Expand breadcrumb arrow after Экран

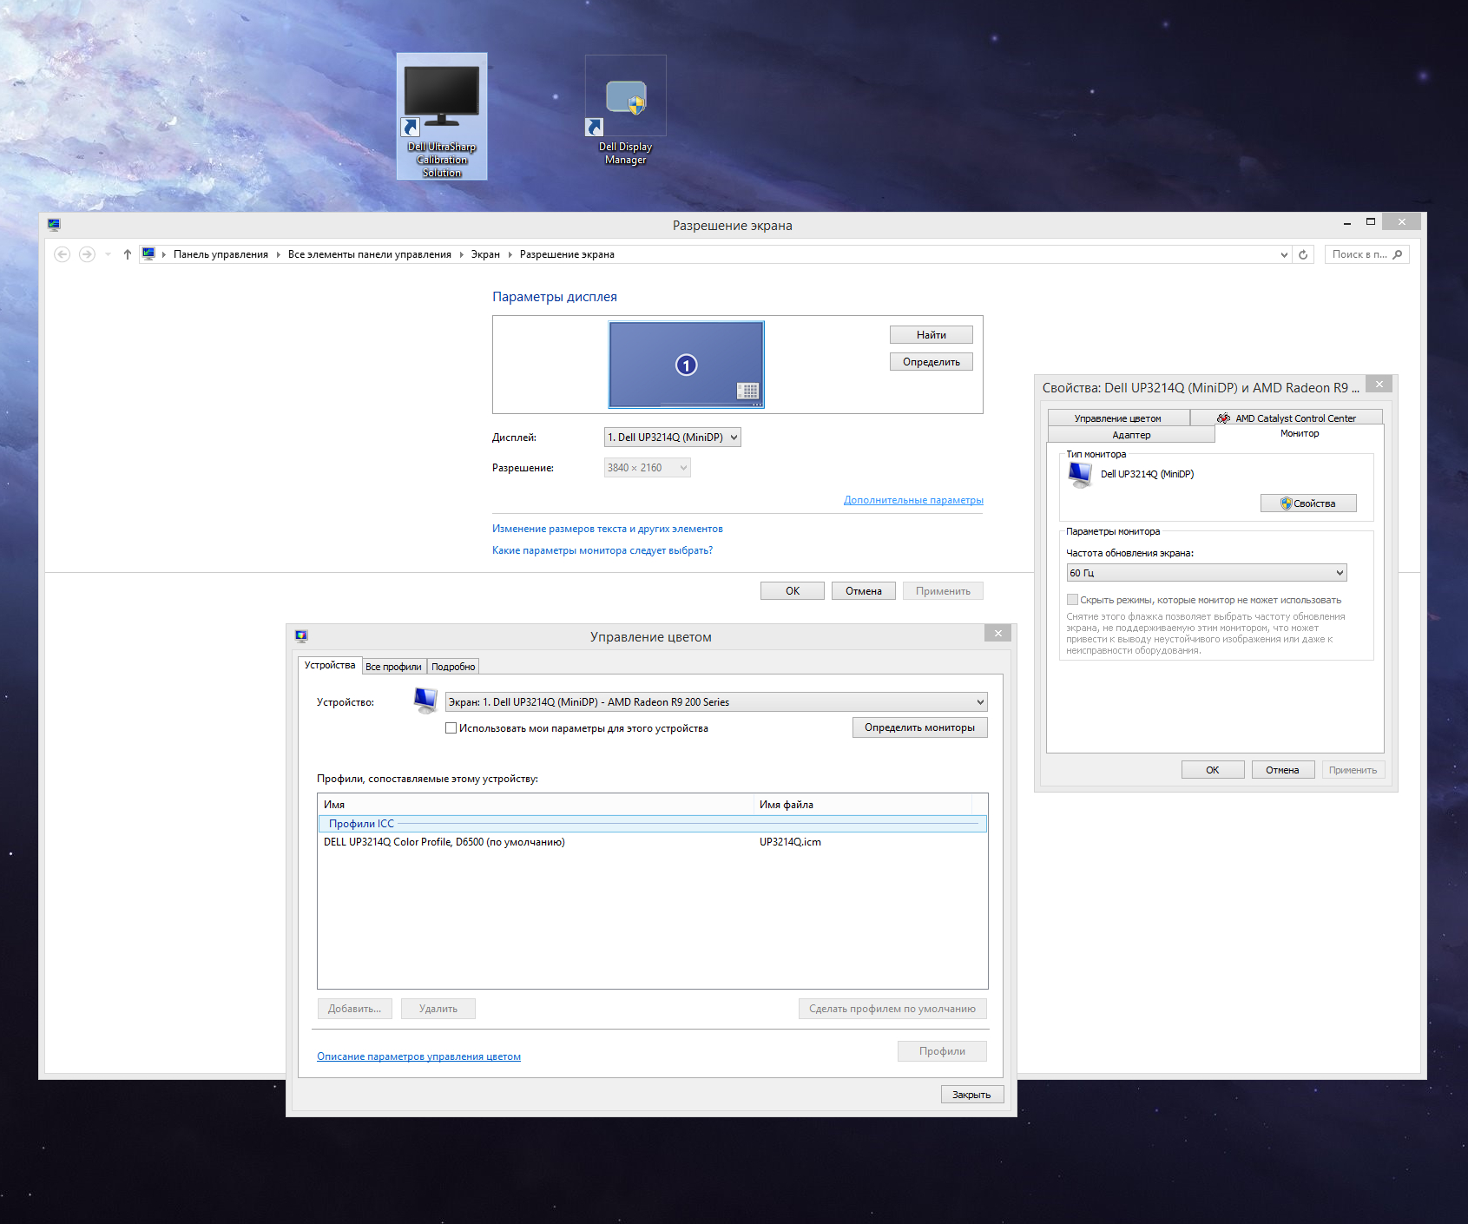point(510,254)
